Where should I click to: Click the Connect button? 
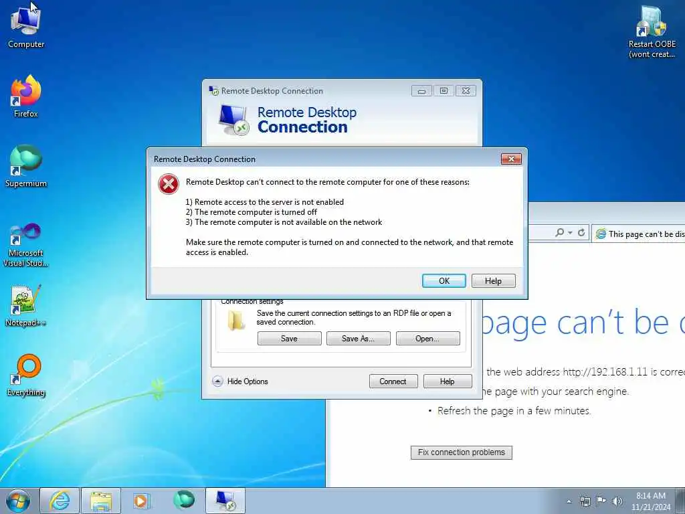[393, 381]
